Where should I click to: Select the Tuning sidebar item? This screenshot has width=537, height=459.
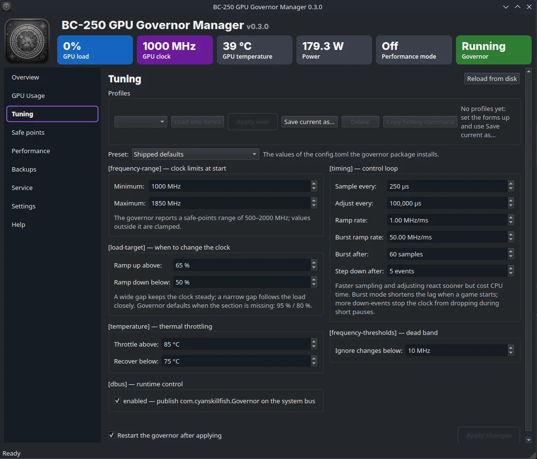tap(52, 114)
